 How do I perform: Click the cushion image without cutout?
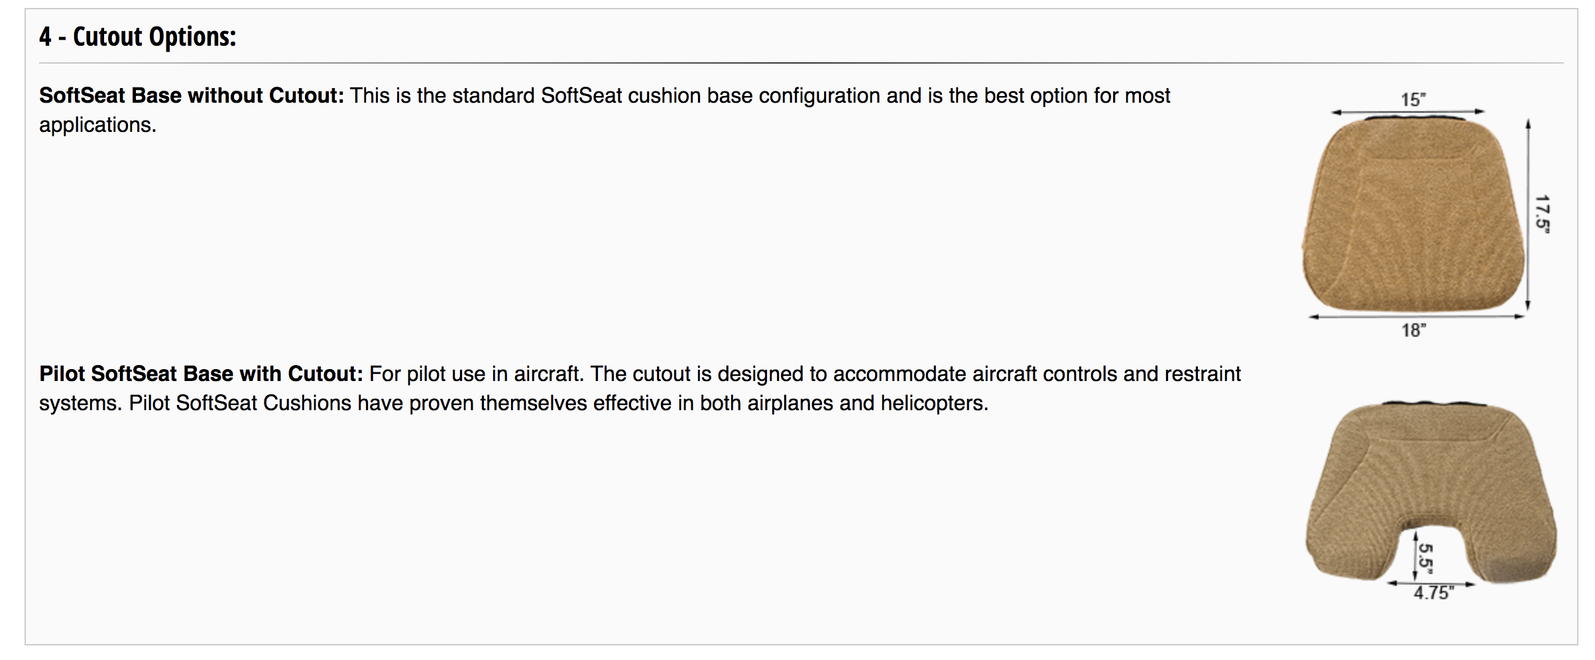tap(1413, 215)
